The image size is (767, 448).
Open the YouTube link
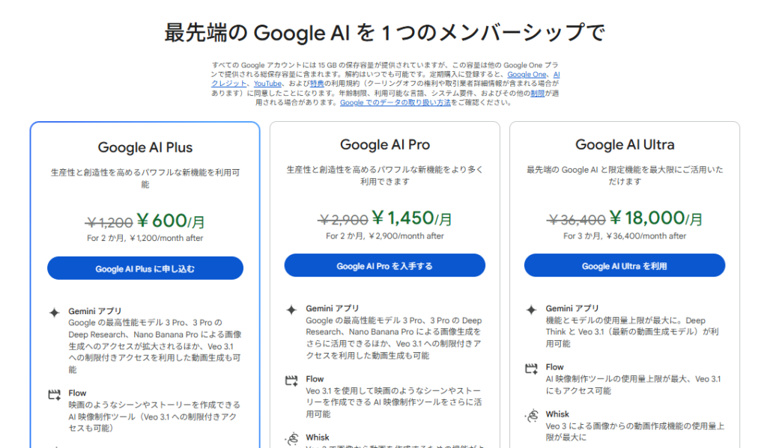[x=267, y=83]
